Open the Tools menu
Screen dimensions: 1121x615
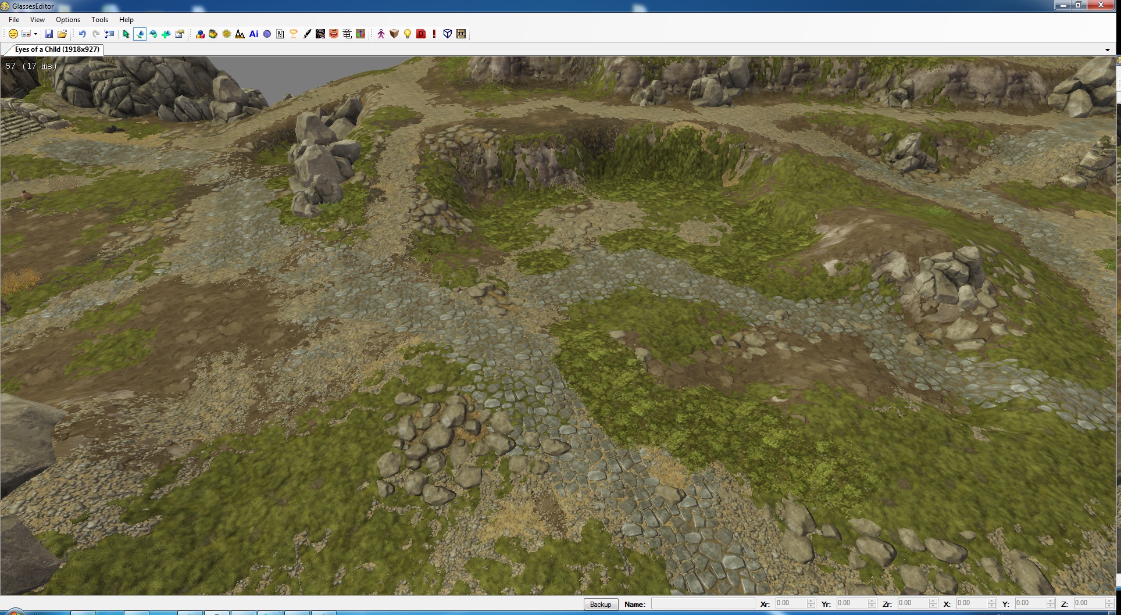tap(99, 20)
